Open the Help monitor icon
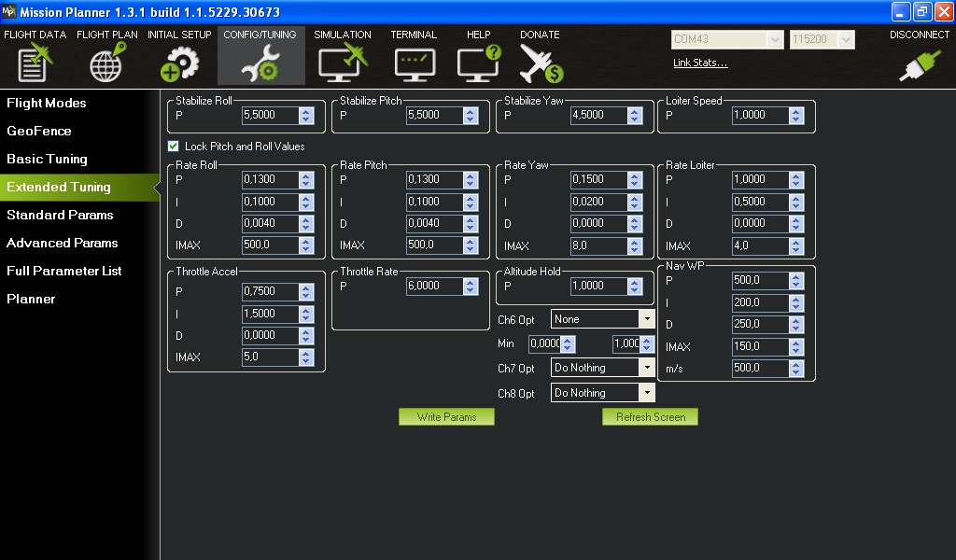 pos(479,63)
